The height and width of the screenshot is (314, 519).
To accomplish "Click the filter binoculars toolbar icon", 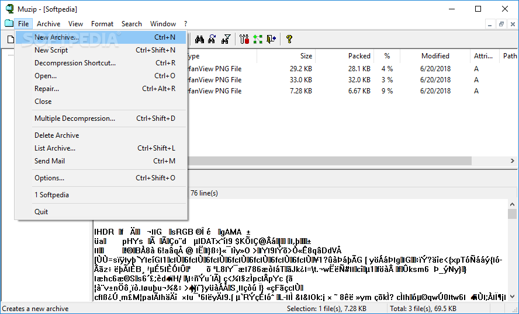I will 226,39.
